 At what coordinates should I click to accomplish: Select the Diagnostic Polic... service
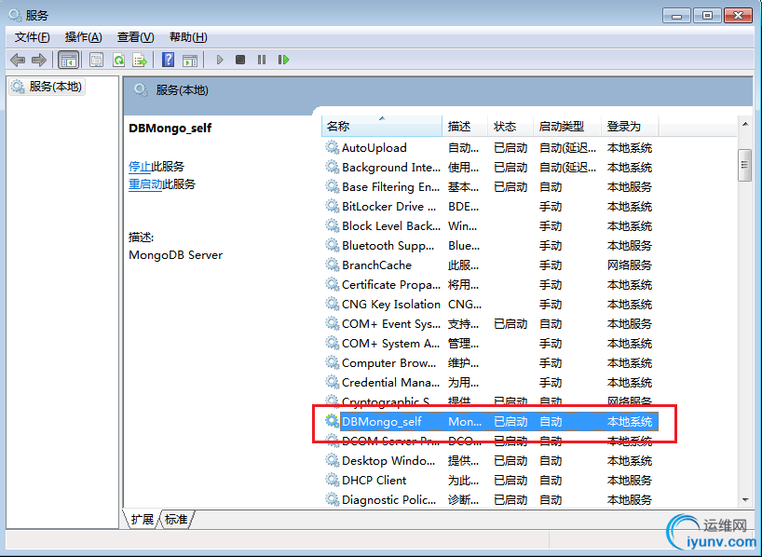[x=491, y=499]
